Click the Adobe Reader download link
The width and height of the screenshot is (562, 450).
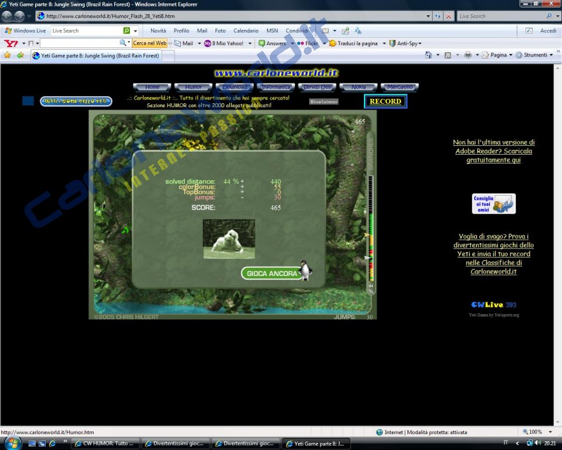click(x=494, y=151)
